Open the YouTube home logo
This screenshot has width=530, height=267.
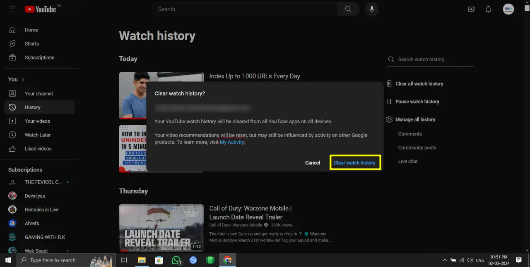click(x=41, y=9)
